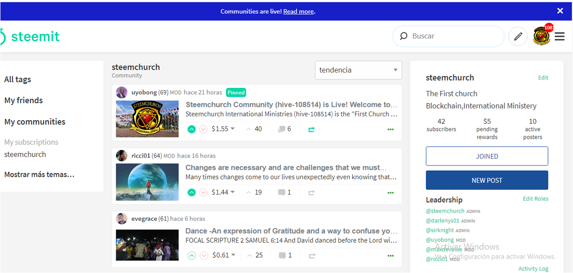Upvote the ricci01 Changes are necessary post
The height and width of the screenshot is (273, 573).
(191, 192)
